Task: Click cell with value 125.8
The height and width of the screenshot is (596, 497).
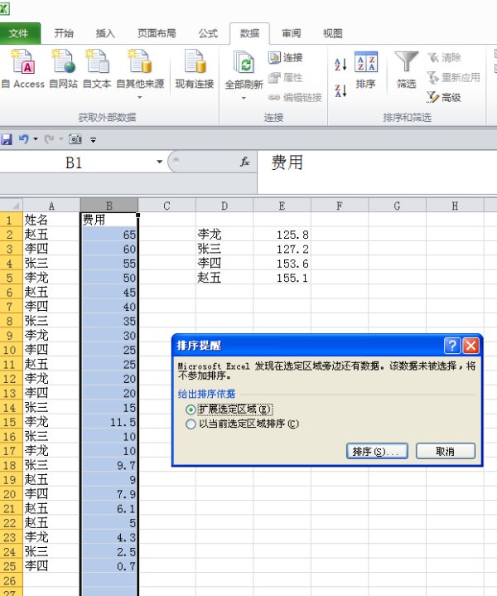Action: click(282, 234)
